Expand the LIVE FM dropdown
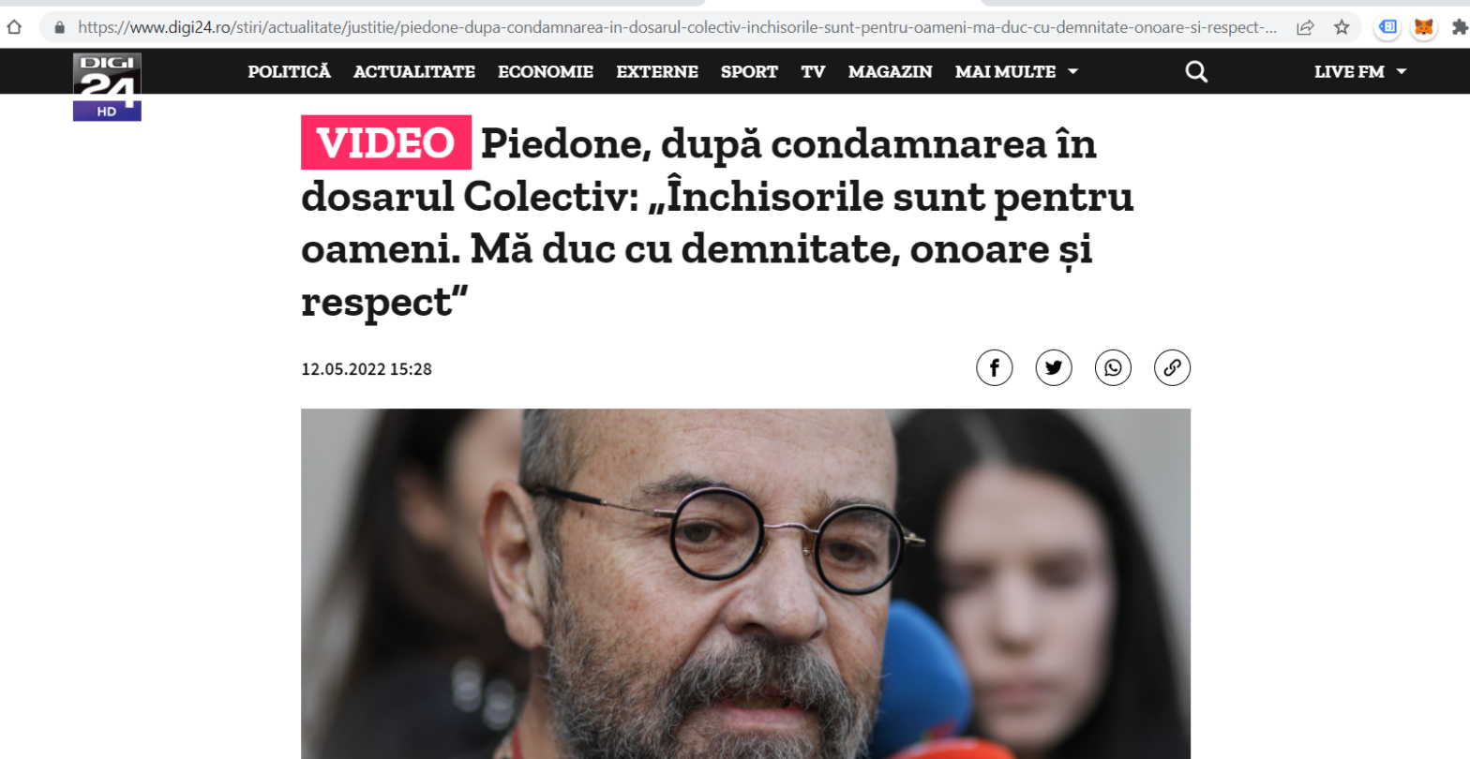This screenshot has height=759, width=1470. click(1360, 72)
